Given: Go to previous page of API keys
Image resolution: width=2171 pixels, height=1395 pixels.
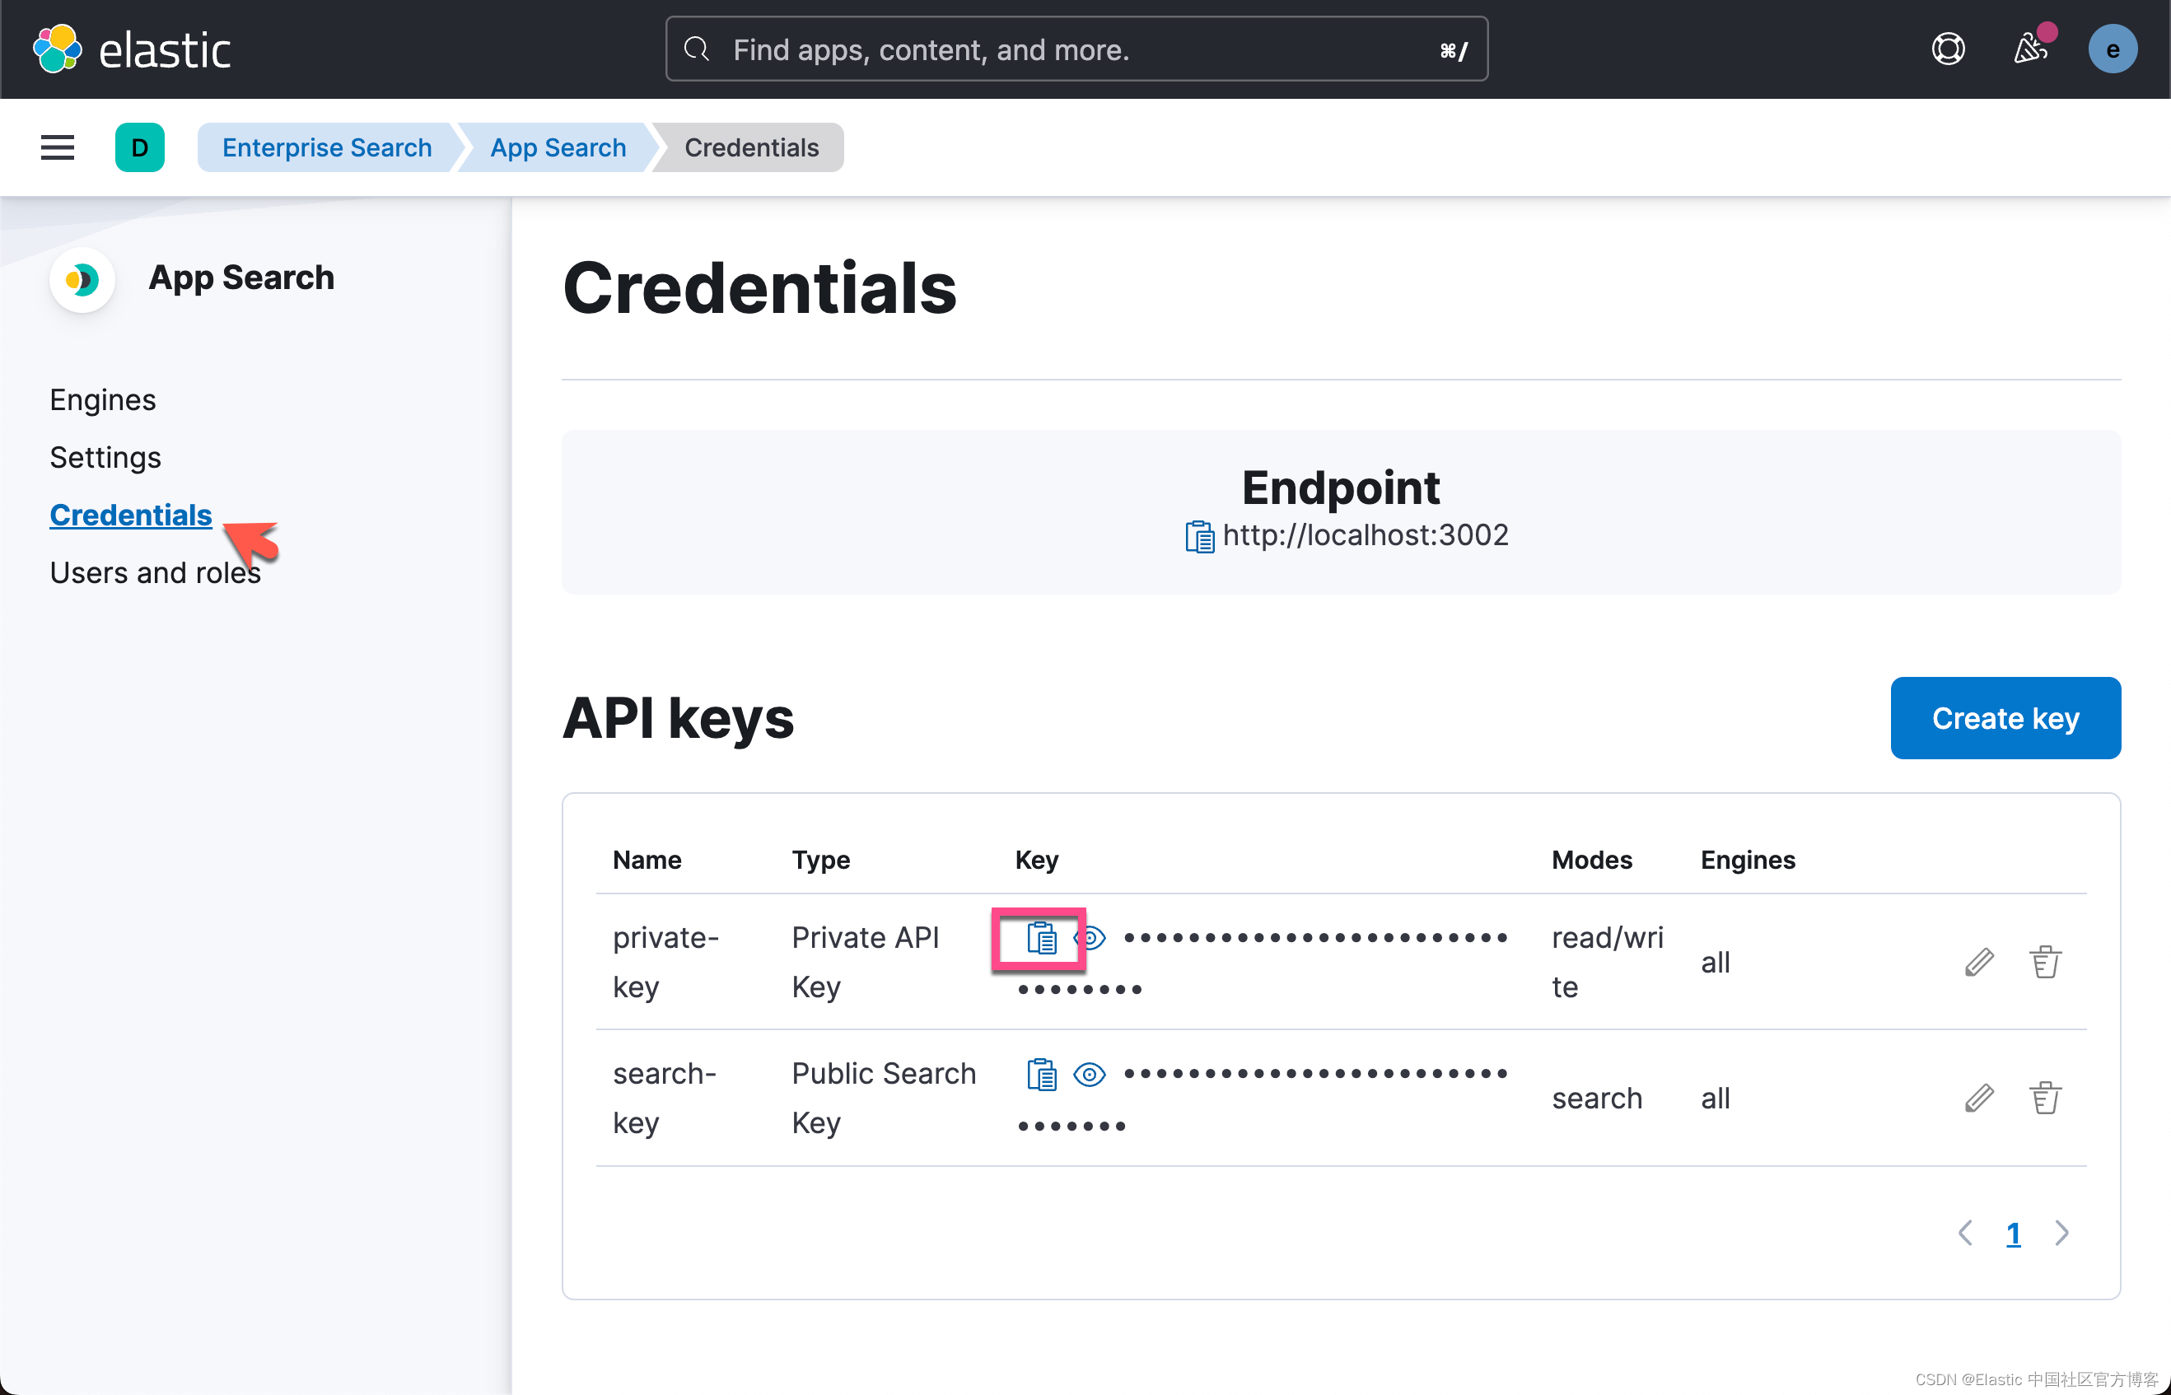Looking at the screenshot, I should coord(1965,1233).
